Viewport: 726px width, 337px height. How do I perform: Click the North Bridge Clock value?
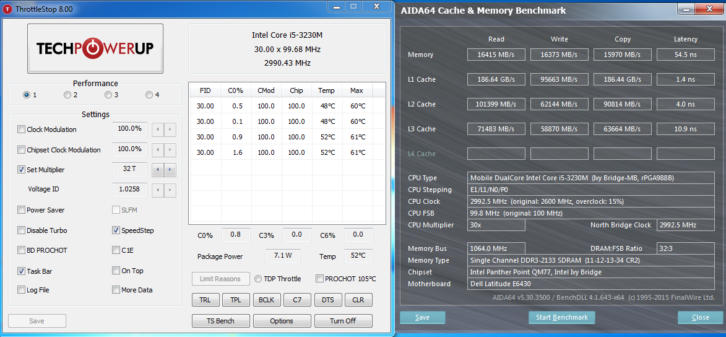pyautogui.click(x=686, y=225)
